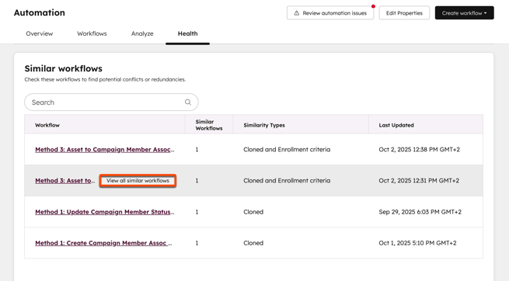This screenshot has width=509, height=281.
Task: Open the Create workflow dropdown
Action: 464,13
